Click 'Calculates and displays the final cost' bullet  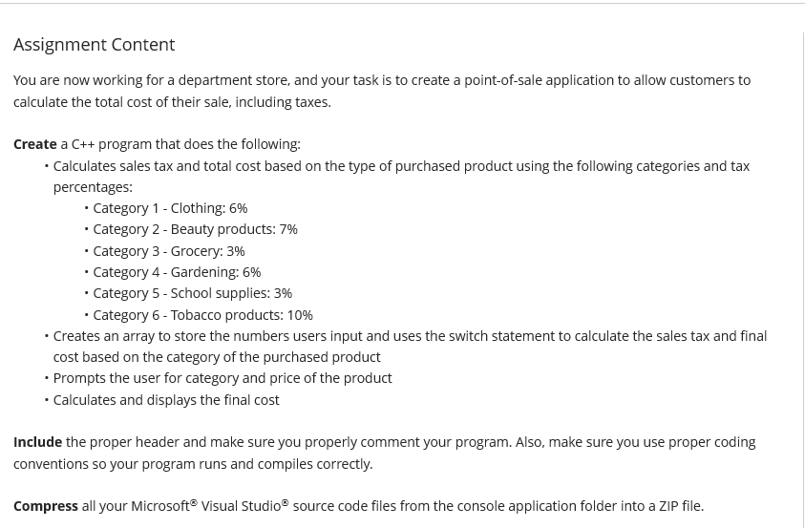(166, 400)
